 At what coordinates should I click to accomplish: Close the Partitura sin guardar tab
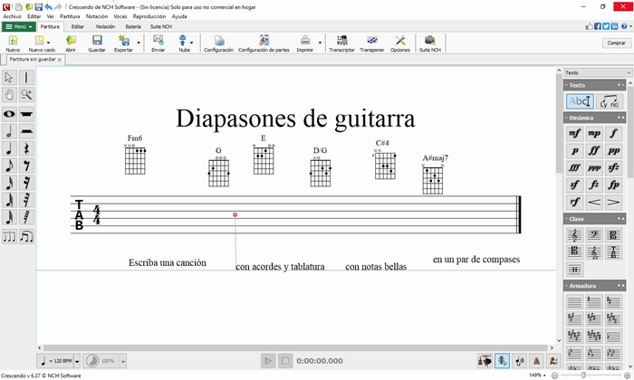(x=60, y=60)
